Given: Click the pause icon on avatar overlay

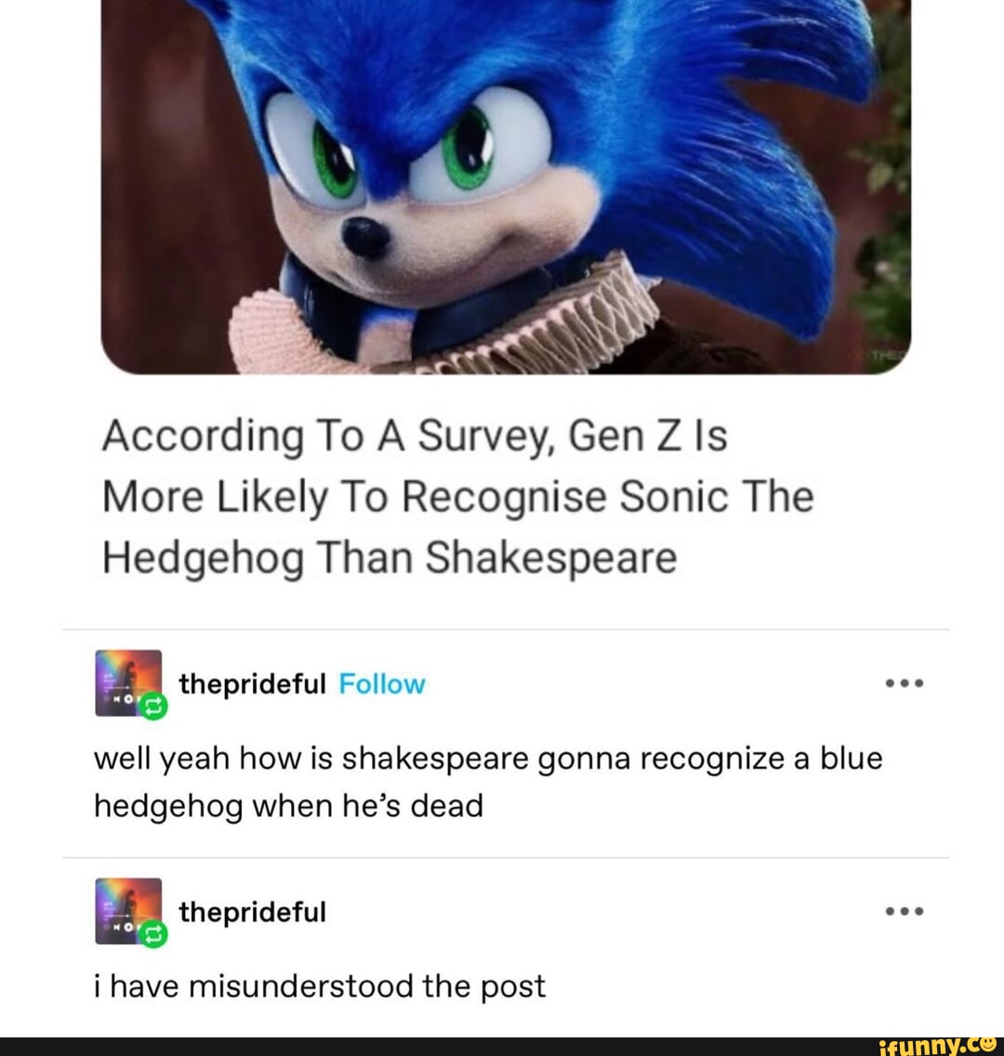Looking at the screenshot, I should 129,698.
